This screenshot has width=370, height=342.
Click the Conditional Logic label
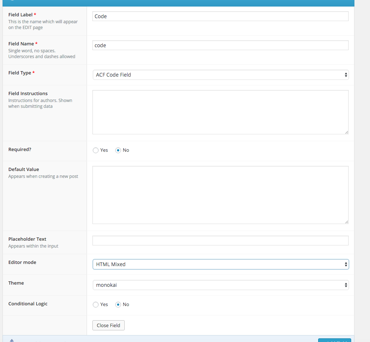(x=28, y=304)
